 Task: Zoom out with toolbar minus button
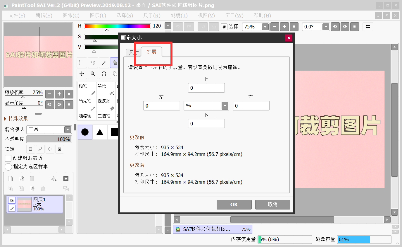(275, 27)
